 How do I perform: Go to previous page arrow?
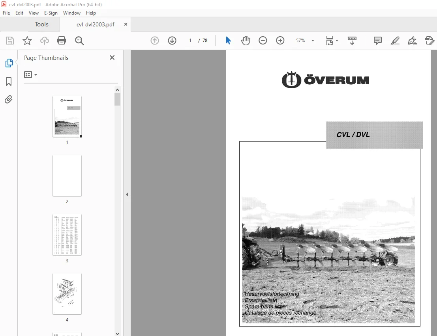[155, 41]
